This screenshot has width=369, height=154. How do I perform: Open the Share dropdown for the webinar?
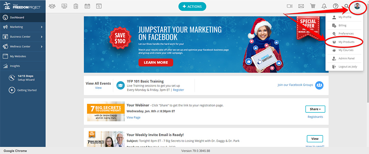[x=315, y=109]
